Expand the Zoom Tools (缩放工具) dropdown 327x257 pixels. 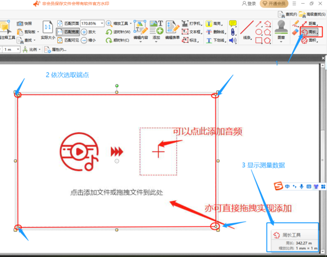tap(131, 23)
